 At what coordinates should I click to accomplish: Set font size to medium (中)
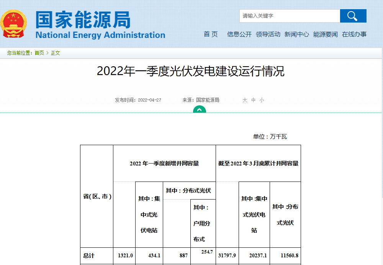253,100
